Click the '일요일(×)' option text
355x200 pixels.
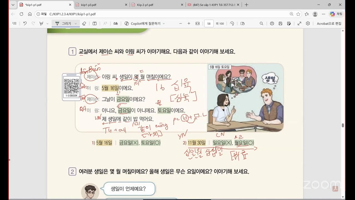click(x=222, y=143)
